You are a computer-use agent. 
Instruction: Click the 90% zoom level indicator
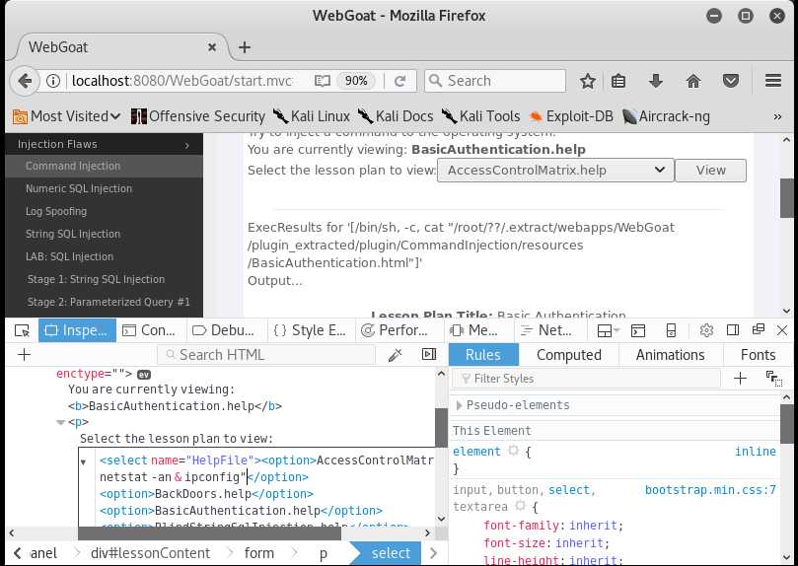tap(356, 81)
